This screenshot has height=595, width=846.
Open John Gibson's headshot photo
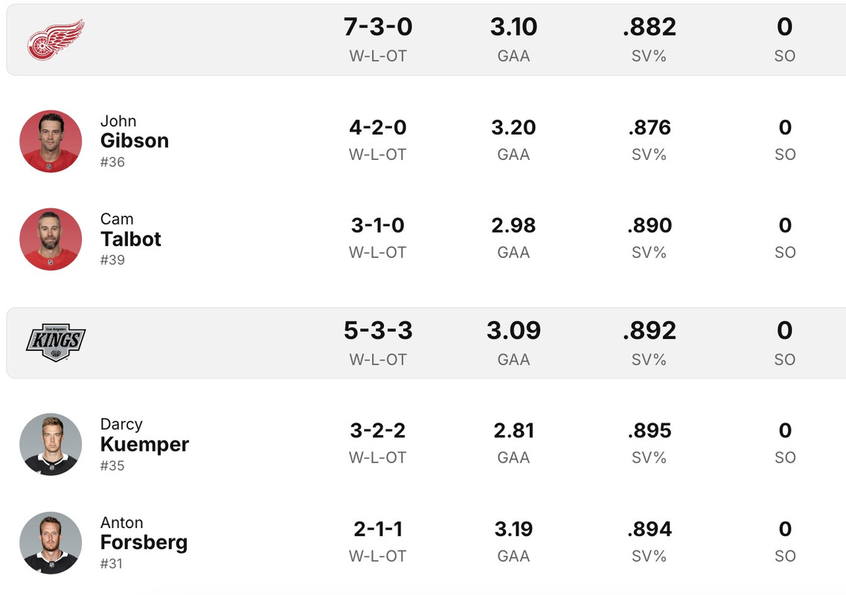[51, 141]
